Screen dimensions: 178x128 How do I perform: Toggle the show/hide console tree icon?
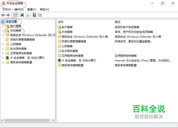15,15
